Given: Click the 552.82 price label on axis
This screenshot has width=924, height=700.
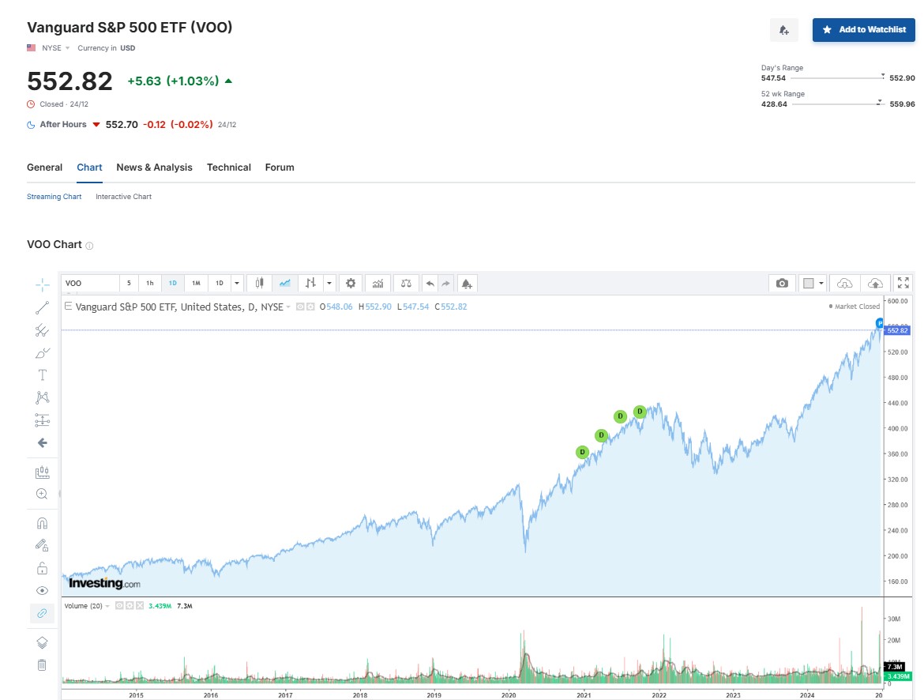Looking at the screenshot, I should pos(897,330).
